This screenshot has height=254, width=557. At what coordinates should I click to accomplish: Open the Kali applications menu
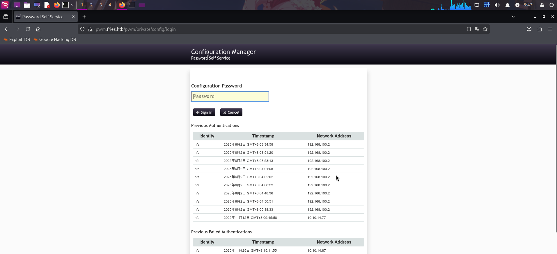tap(5, 5)
